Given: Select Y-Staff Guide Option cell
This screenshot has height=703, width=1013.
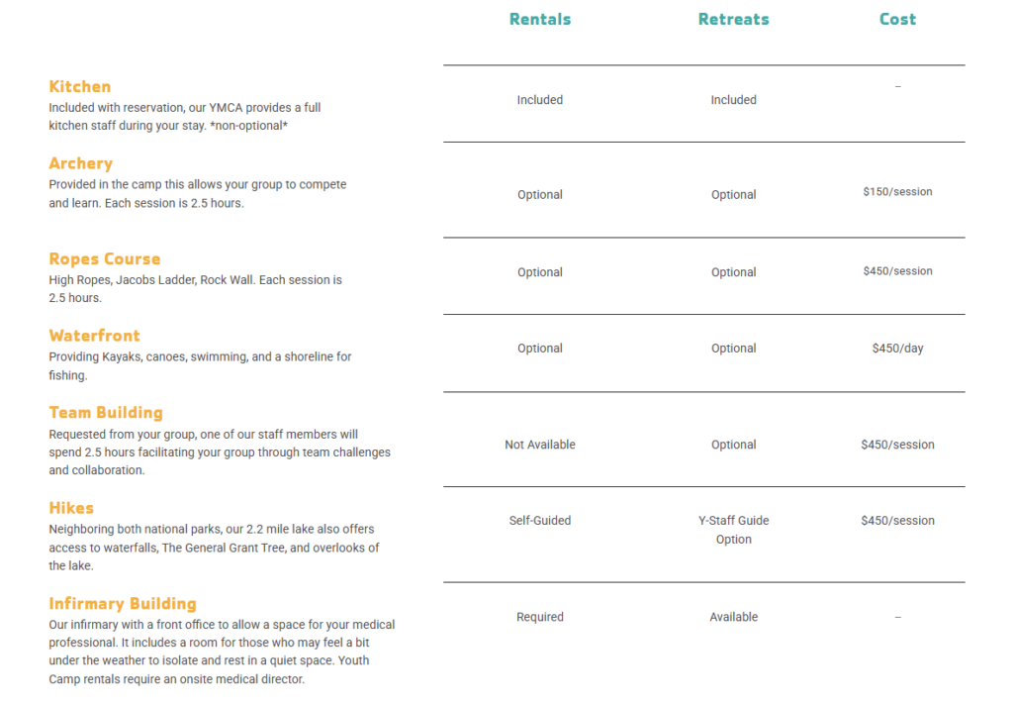Looking at the screenshot, I should click(x=733, y=530).
